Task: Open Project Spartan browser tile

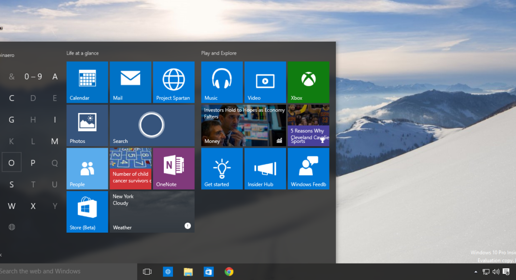Action: coord(173,82)
